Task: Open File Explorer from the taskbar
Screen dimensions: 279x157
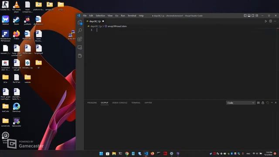Action: [114, 154]
